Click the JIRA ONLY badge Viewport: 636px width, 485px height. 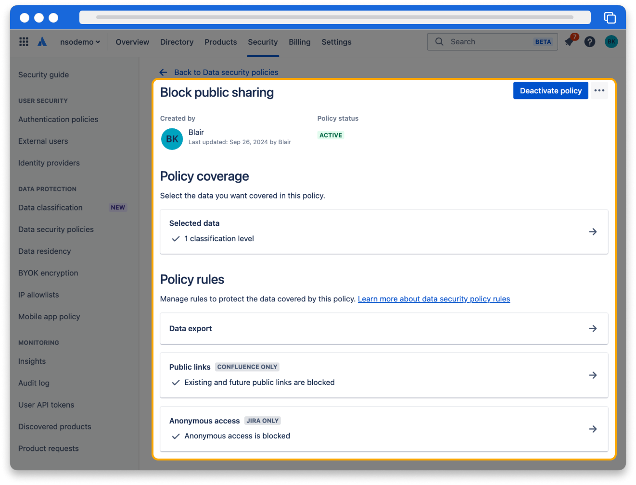(263, 421)
